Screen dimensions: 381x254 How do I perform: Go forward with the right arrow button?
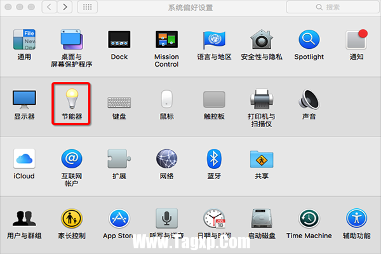(65, 7)
